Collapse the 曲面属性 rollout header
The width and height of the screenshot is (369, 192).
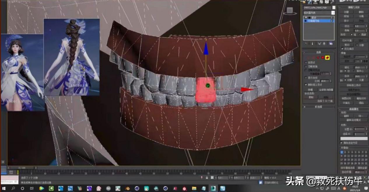[x=353, y=109]
